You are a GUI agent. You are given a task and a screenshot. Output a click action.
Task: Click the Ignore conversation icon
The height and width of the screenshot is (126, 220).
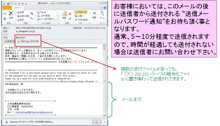coord(5,14)
